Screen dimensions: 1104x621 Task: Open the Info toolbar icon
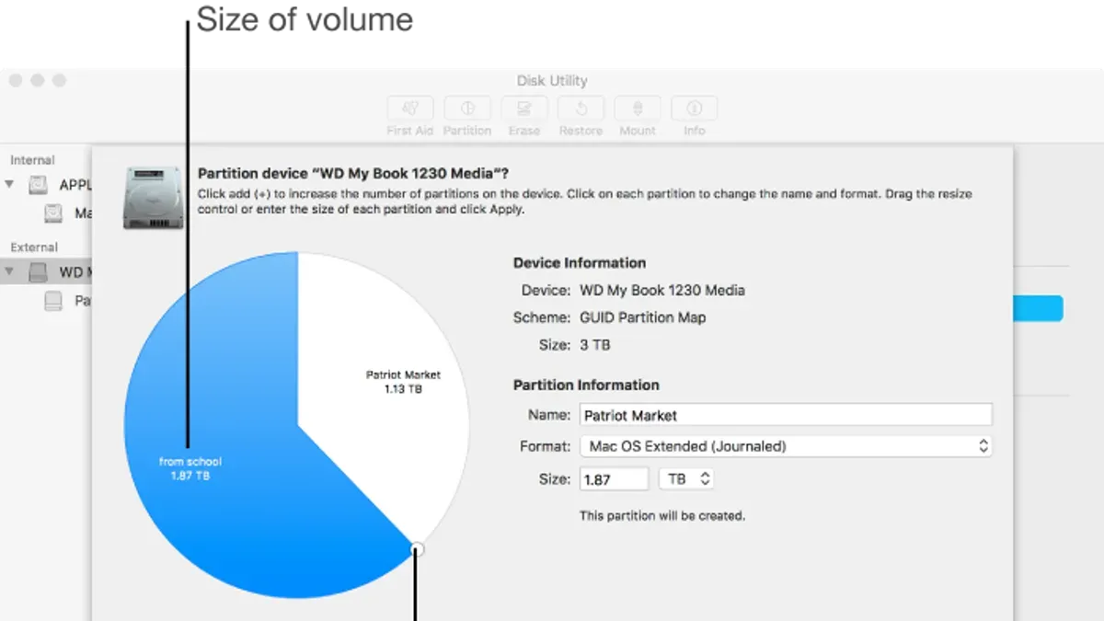[x=695, y=108]
